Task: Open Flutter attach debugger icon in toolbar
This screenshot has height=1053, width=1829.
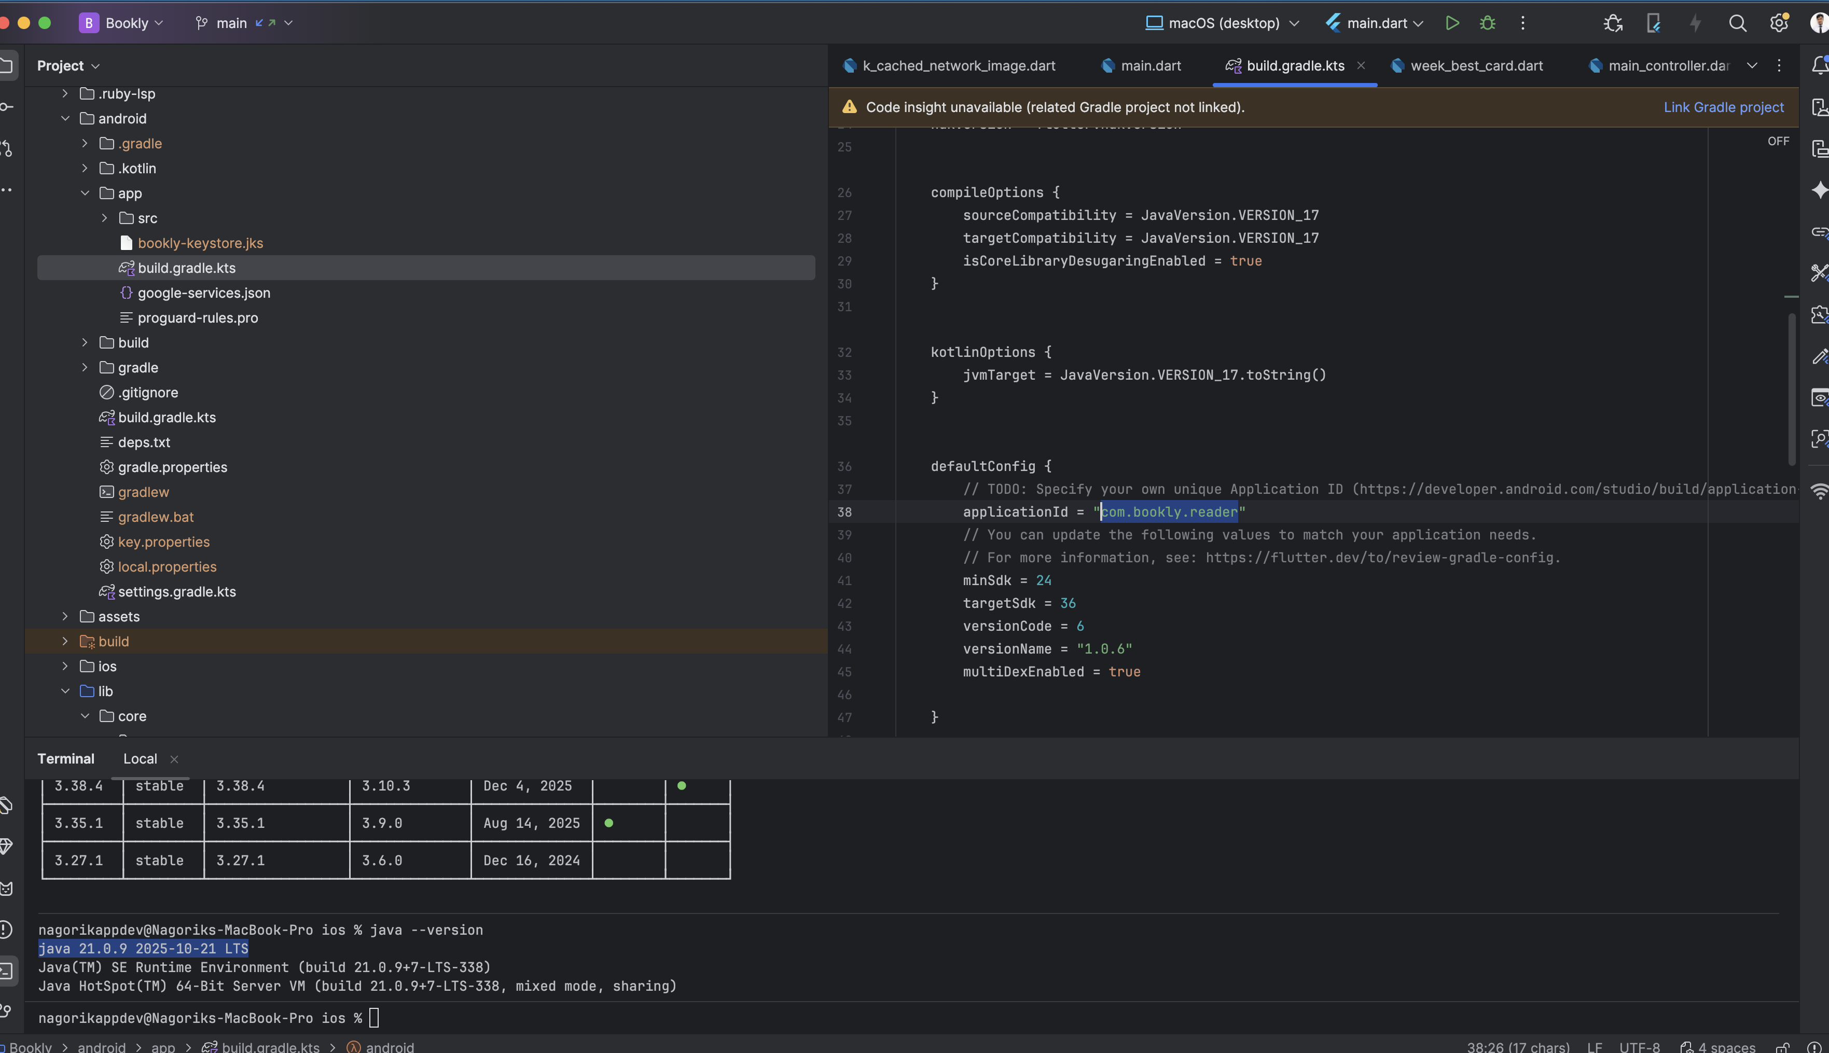Action: point(1613,23)
